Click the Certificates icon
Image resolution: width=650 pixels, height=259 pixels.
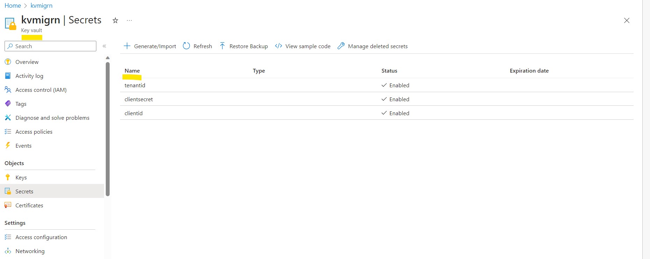[8, 205]
